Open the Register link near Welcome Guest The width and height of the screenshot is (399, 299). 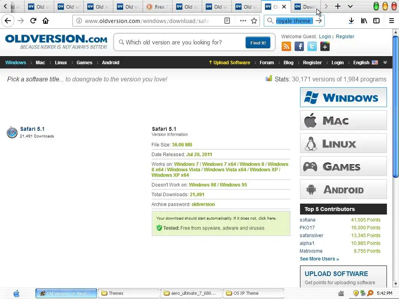[345, 36]
